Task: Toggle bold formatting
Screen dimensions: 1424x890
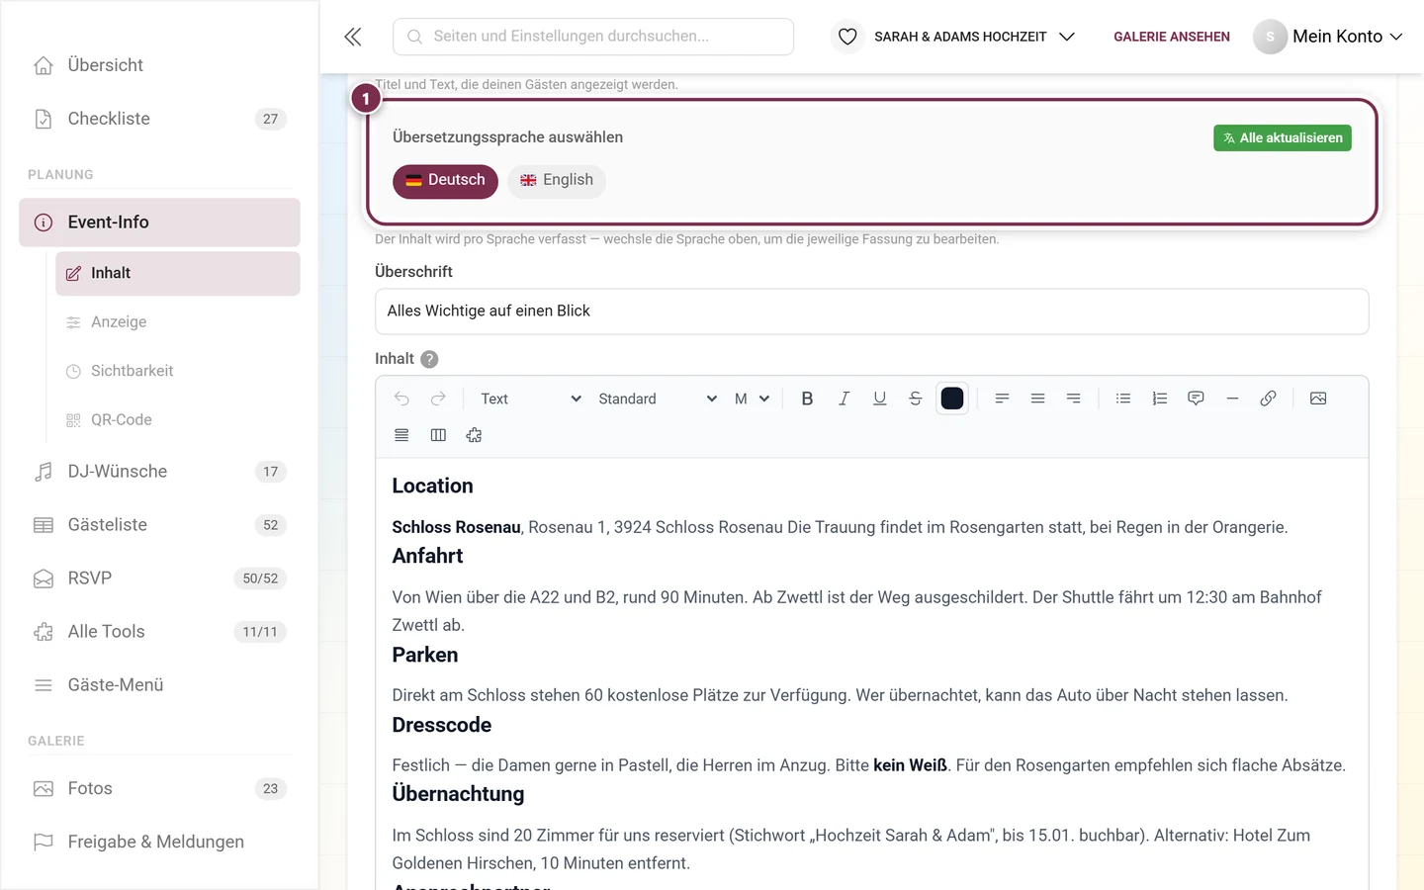Action: pyautogui.click(x=807, y=399)
